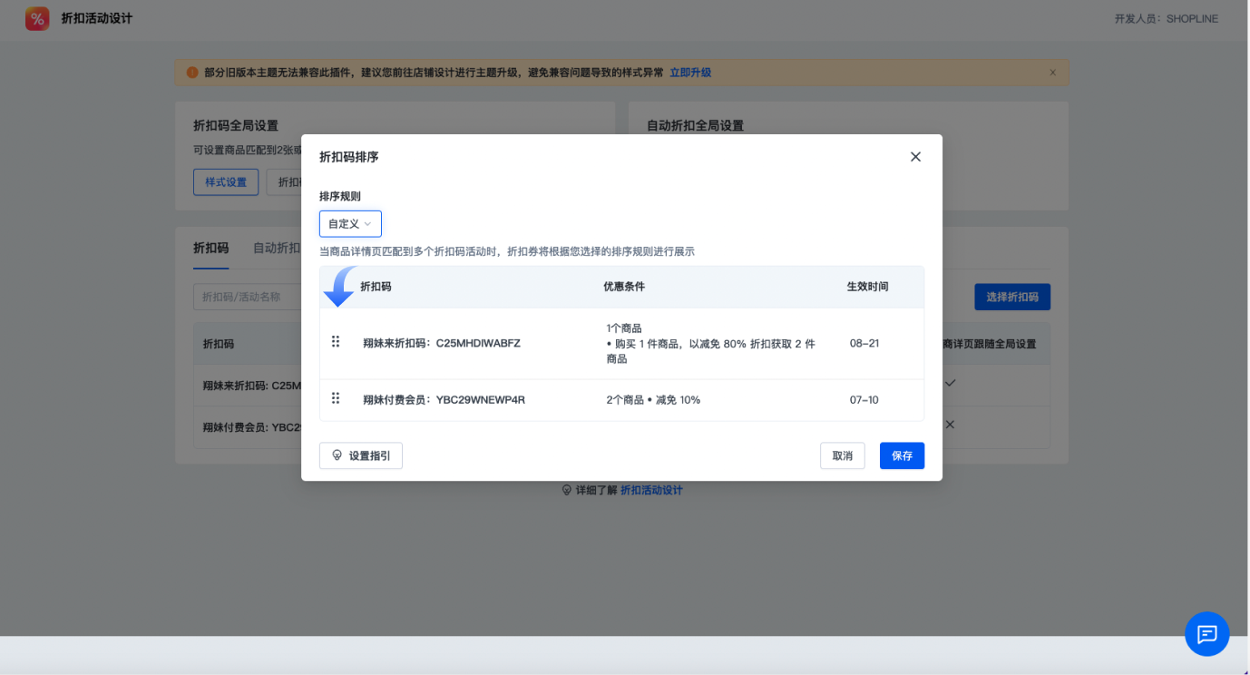The image size is (1250, 675).
Task: Grab the drag handle for 翔妹付费会员 row
Action: (x=336, y=398)
